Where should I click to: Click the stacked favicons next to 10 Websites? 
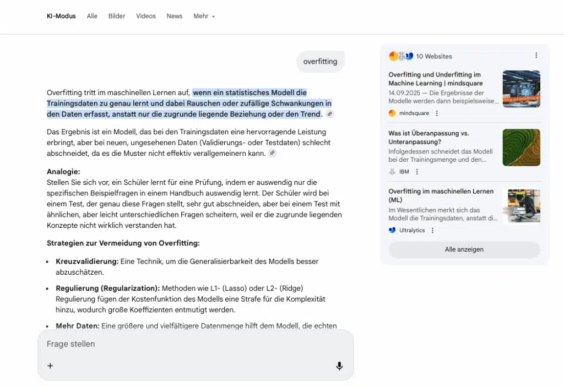click(400, 56)
